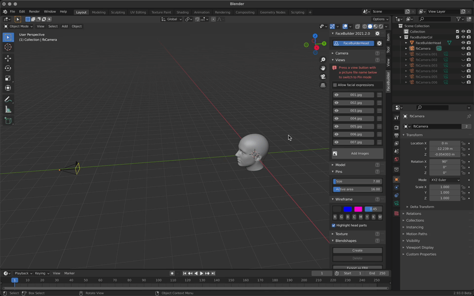The image size is (474, 296).
Task: Click the magenta wireframe color swatch
Action: (358, 209)
